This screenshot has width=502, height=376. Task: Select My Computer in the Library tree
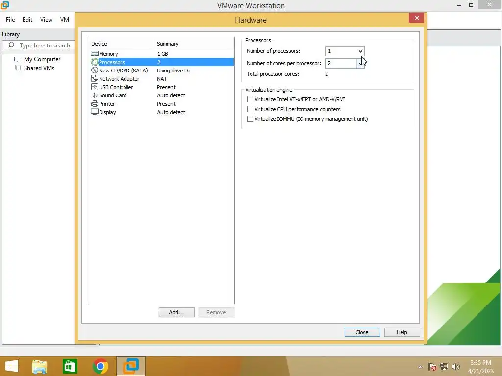point(42,59)
